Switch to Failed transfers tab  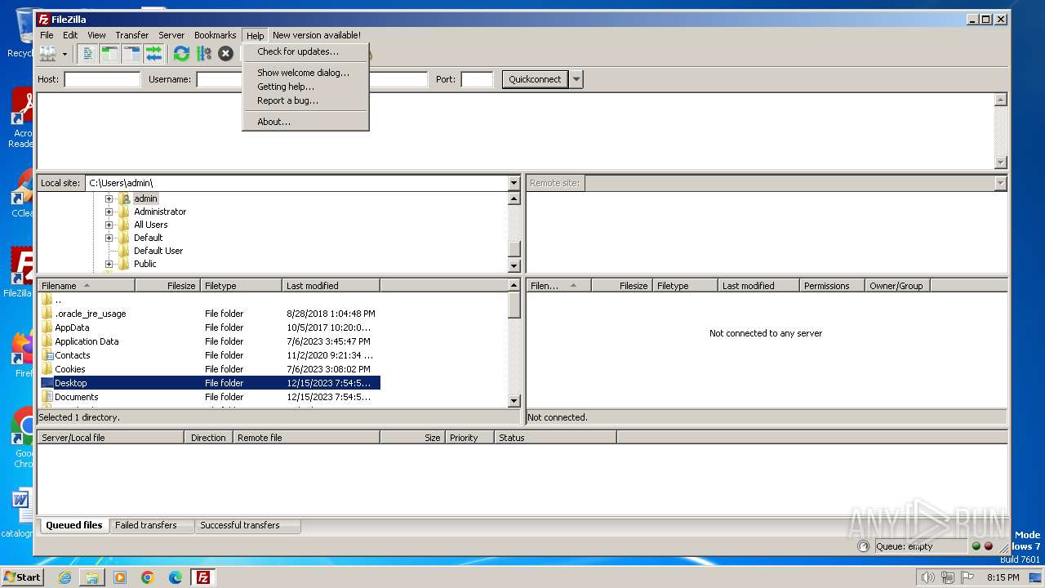tap(150, 526)
